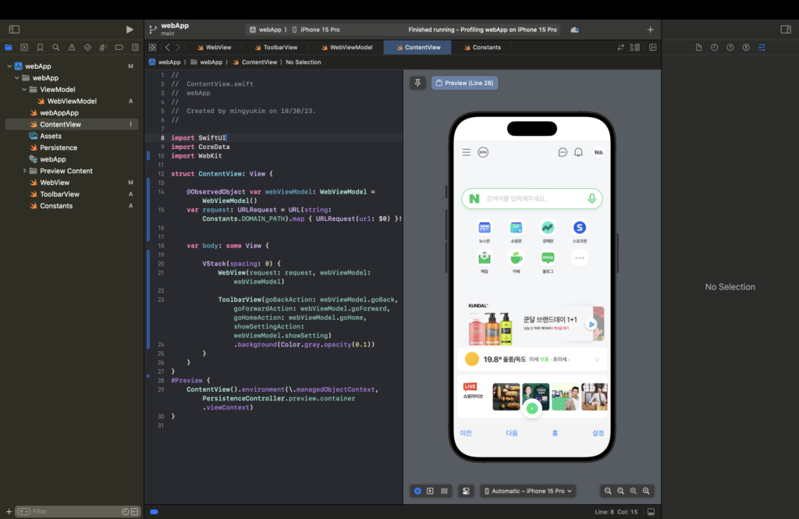Open the Quick Help inspector
Screen dimensions: 799x519
click(x=730, y=48)
